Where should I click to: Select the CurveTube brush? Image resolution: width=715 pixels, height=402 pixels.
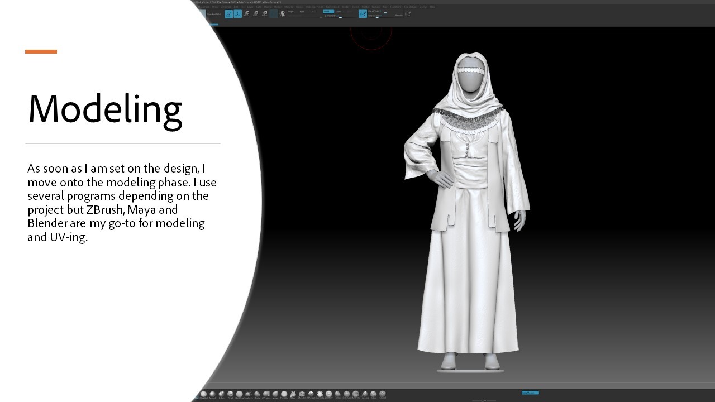[320, 394]
